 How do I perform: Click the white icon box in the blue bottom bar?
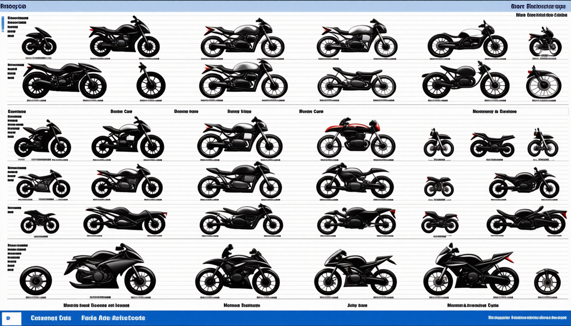click(x=11, y=318)
